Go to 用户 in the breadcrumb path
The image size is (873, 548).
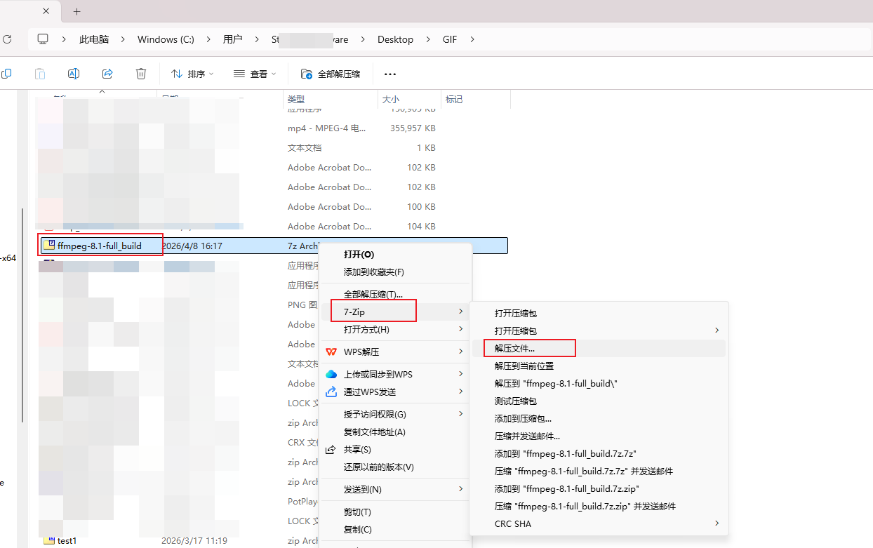point(233,39)
